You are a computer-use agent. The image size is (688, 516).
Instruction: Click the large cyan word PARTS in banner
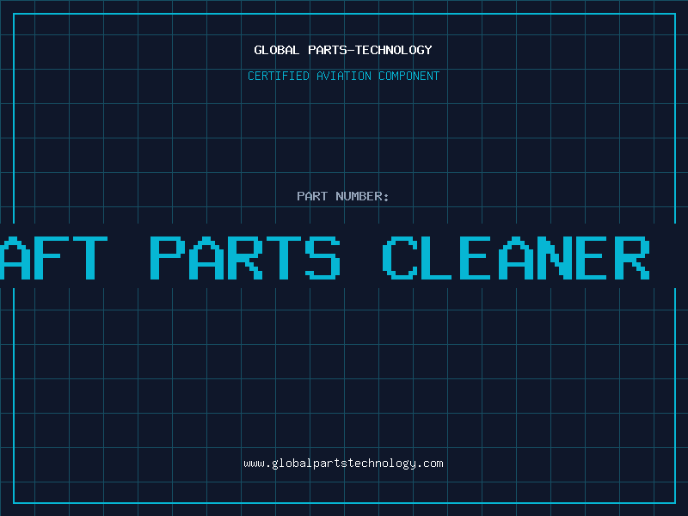(x=245, y=257)
